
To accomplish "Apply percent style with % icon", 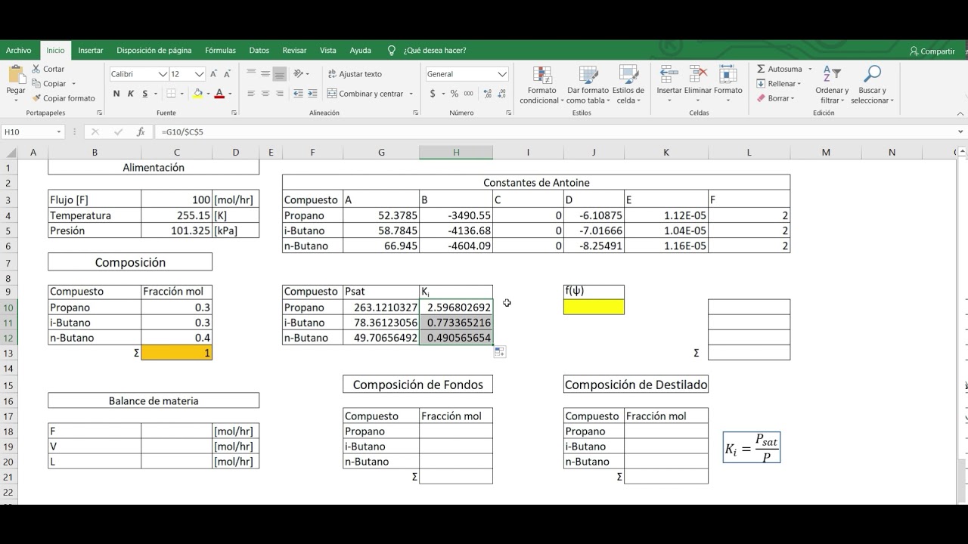I will click(455, 94).
